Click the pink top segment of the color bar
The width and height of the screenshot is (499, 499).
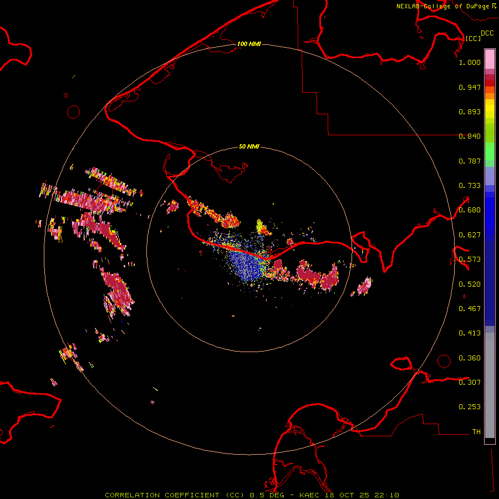(x=490, y=59)
